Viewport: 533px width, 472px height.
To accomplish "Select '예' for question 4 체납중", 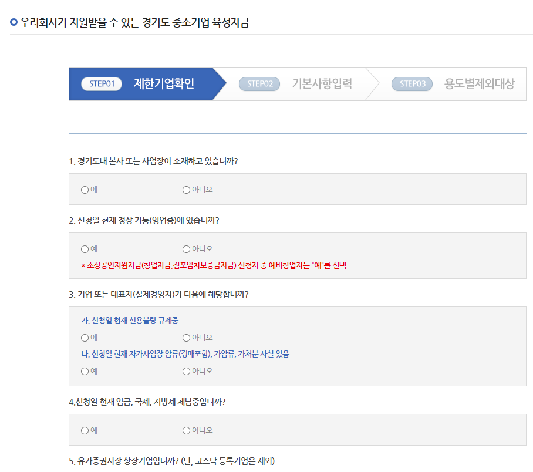I will pos(85,430).
